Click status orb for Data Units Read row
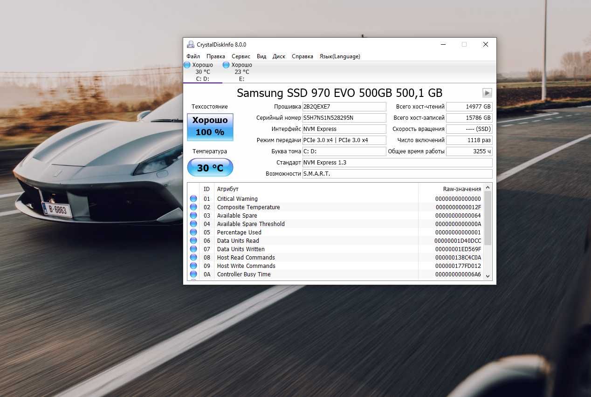 (193, 241)
